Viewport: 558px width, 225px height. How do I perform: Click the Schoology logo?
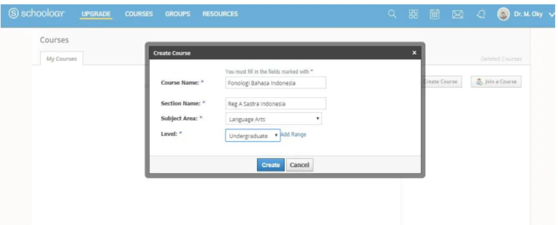[37, 14]
